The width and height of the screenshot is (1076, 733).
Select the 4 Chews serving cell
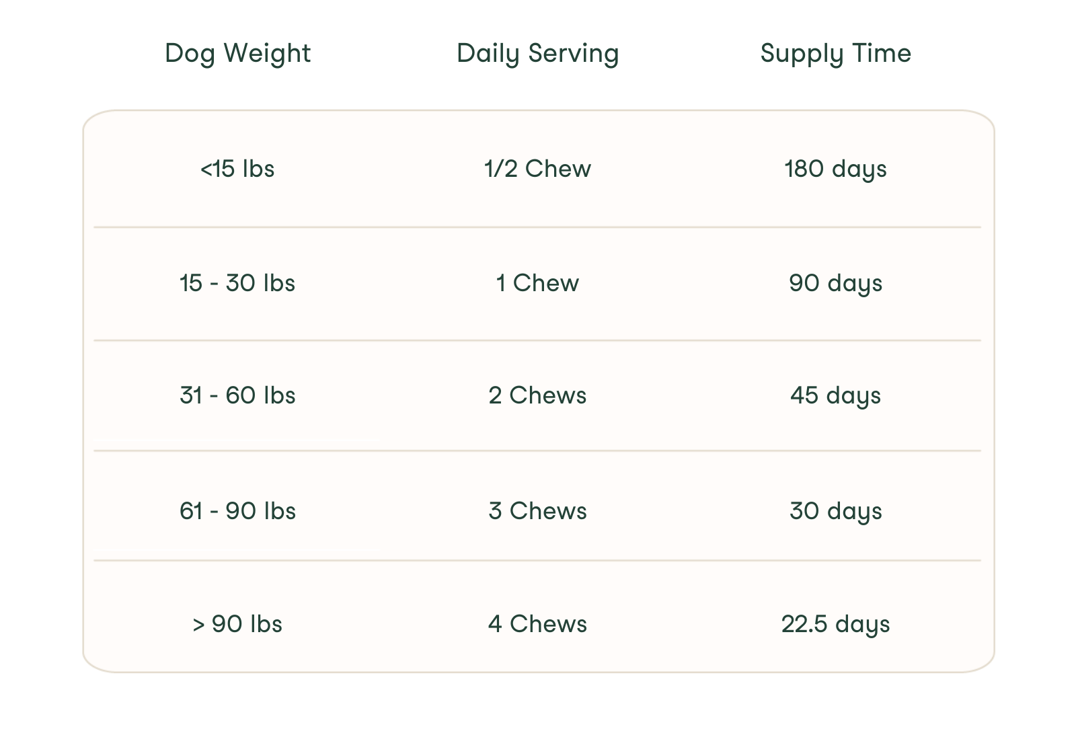[x=537, y=624]
